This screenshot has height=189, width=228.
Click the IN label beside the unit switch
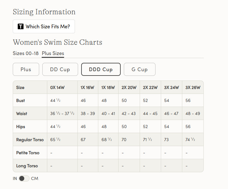coord(15,178)
